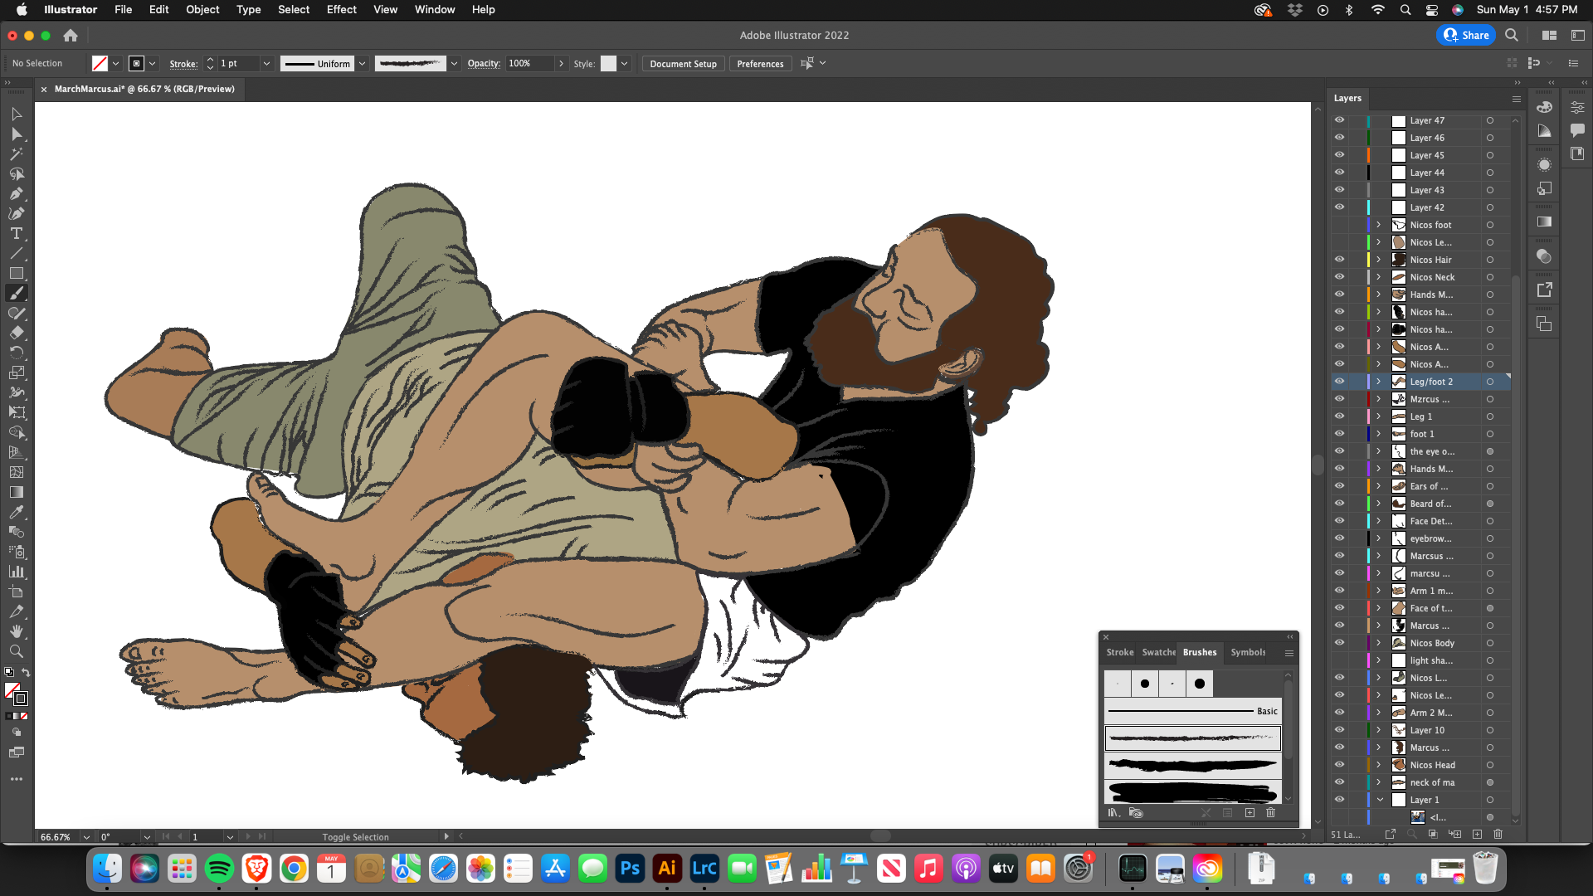Image resolution: width=1593 pixels, height=896 pixels.
Task: Select the Paintbrush tool
Action: 17,294
